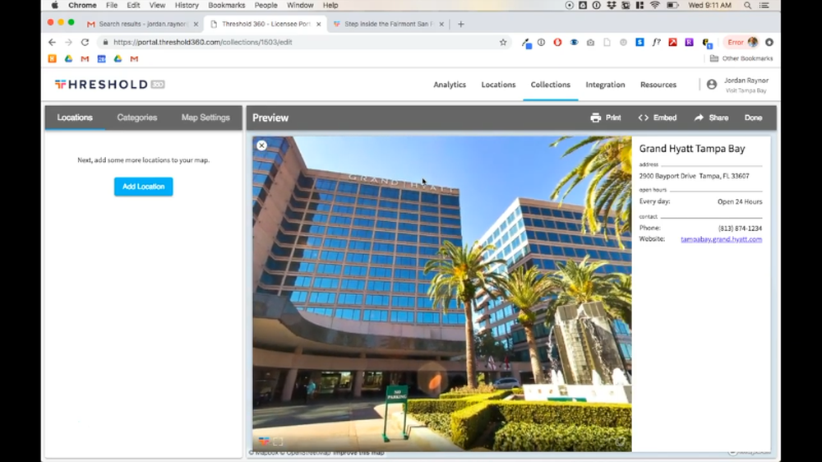Switch to the Gmail Search results tab
The height and width of the screenshot is (462, 822).
142,24
